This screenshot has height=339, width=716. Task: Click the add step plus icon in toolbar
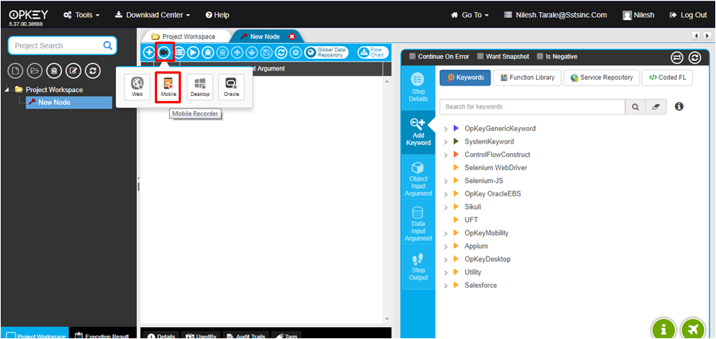149,53
